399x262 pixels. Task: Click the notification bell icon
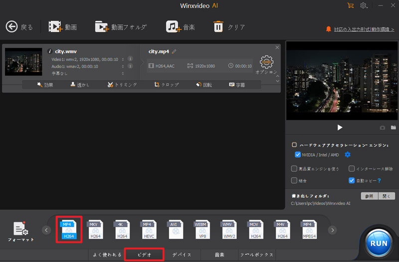(329, 29)
